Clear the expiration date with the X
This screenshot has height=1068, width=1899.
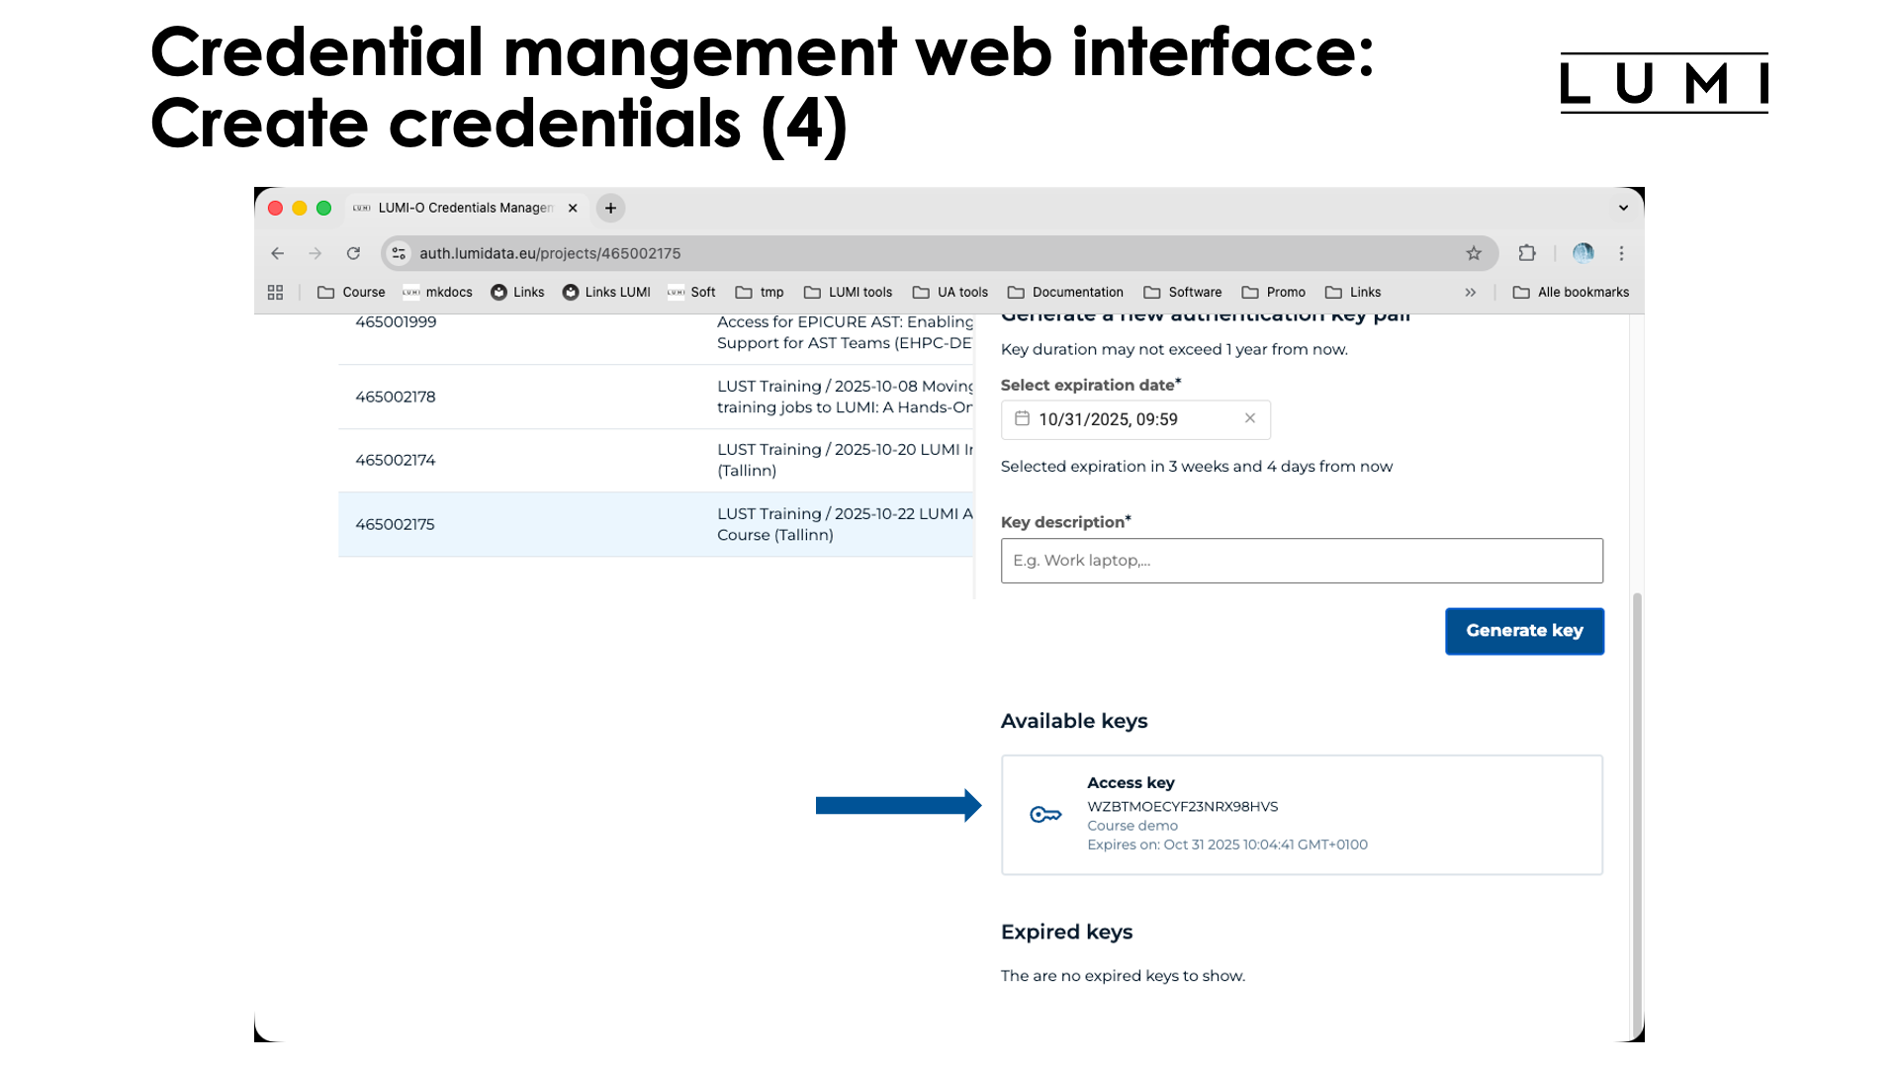pos(1249,418)
